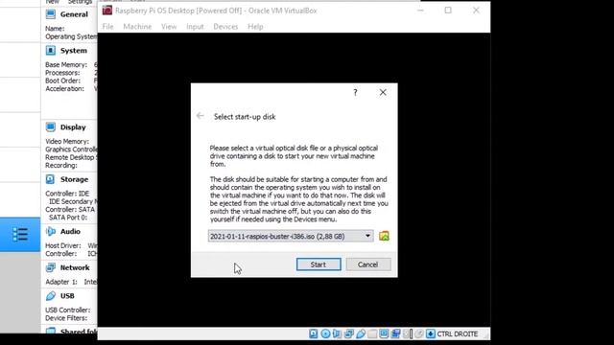
Task: Close the Select start-up disk dialog
Action: click(383, 92)
